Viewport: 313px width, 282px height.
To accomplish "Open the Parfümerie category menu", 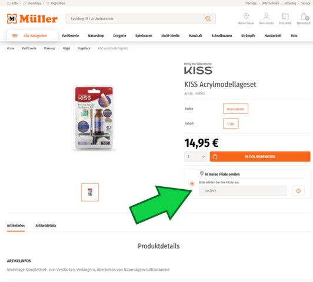I will (71, 36).
